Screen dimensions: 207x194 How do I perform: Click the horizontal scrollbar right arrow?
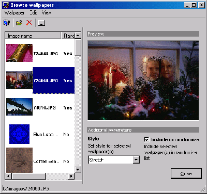[71, 176]
